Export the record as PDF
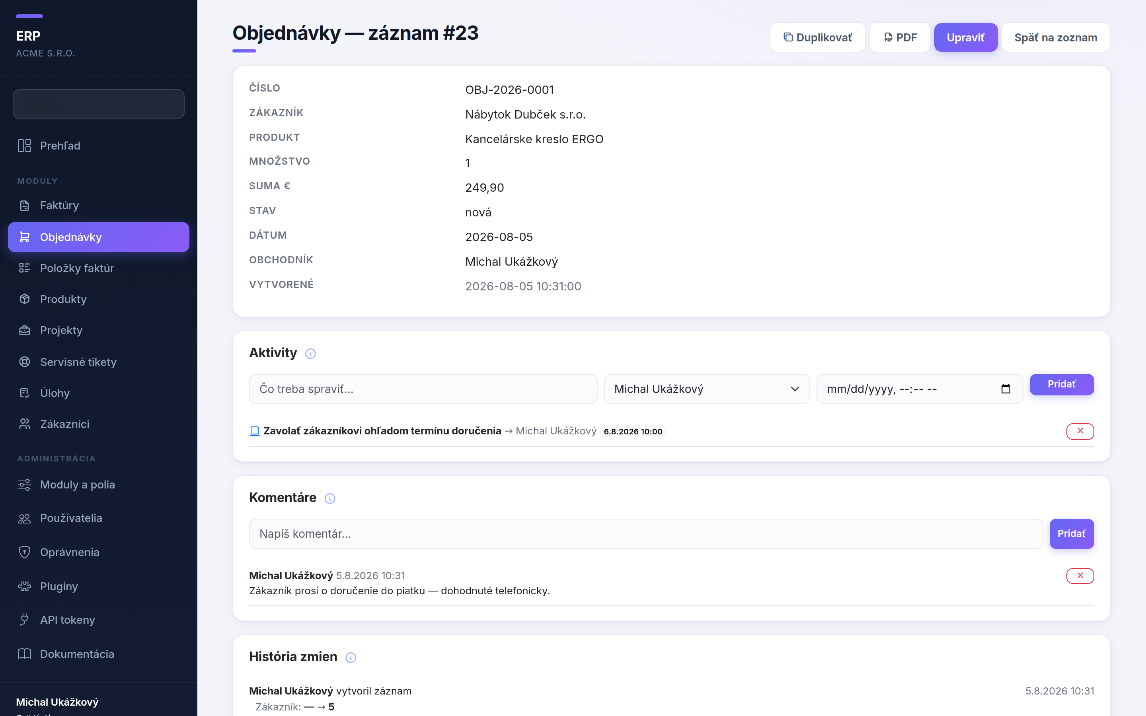The height and width of the screenshot is (716, 1146). point(900,37)
